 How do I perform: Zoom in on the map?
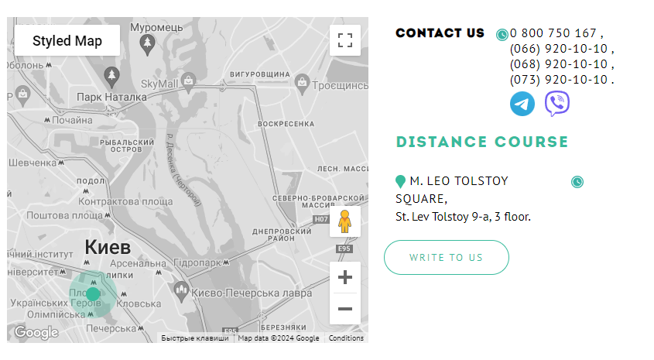[x=345, y=277]
